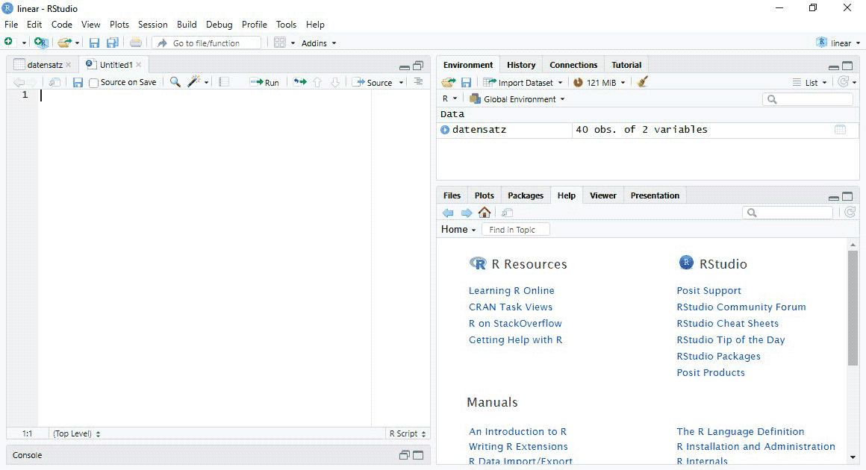Open the Home dropdown in Help pane
Viewport: 866px width, 470px height.
[458, 230]
